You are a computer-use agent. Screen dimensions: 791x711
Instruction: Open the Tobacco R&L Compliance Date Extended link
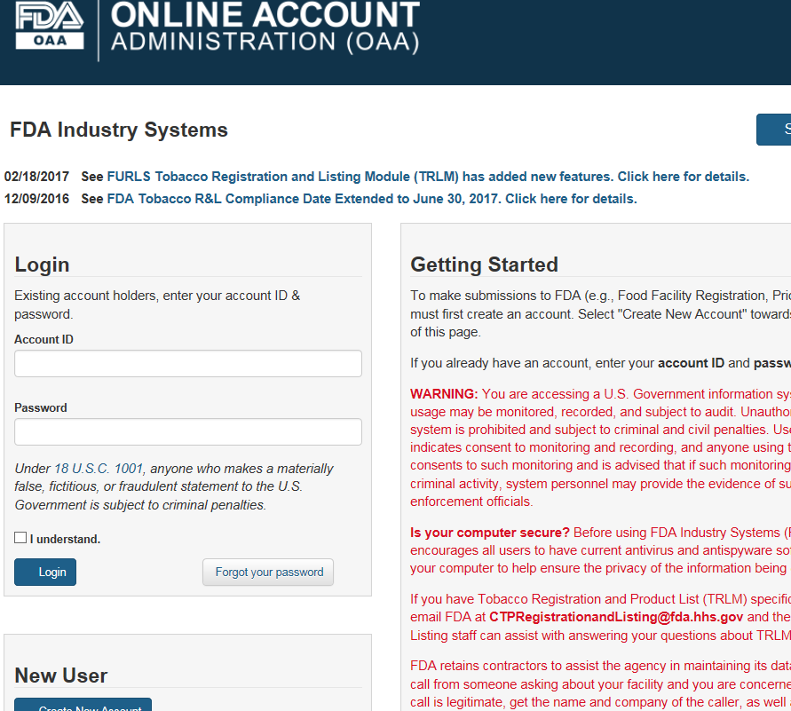372,199
